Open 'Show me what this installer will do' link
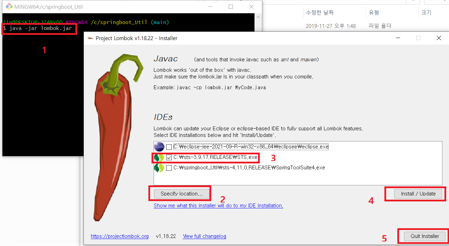 point(218,206)
